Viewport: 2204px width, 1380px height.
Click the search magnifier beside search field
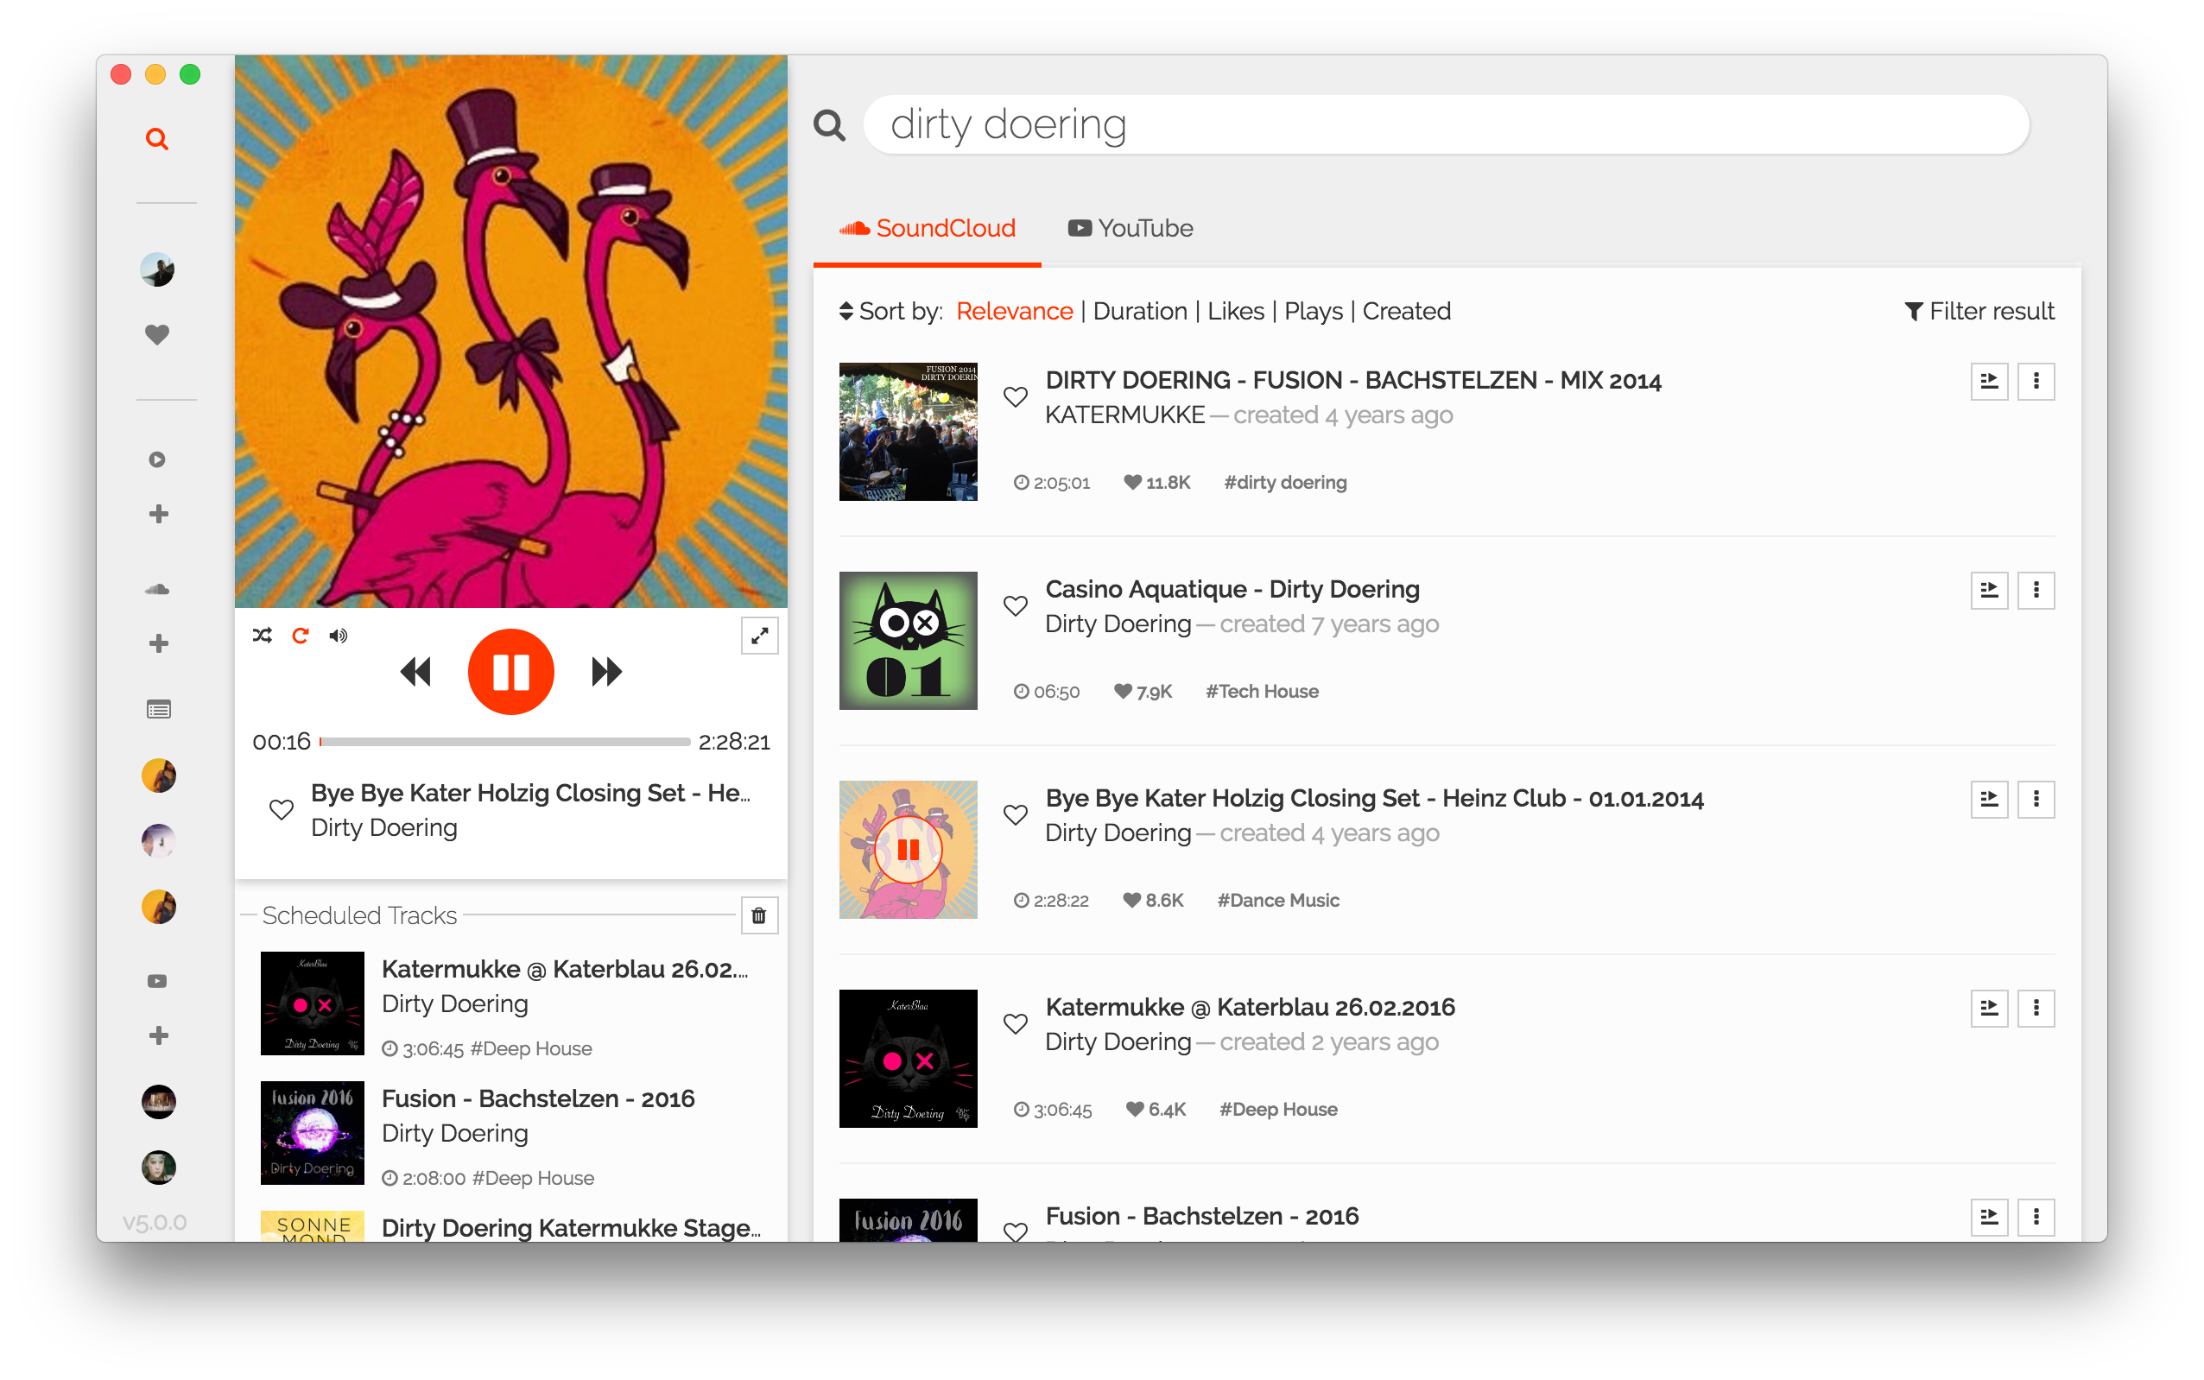coord(829,125)
